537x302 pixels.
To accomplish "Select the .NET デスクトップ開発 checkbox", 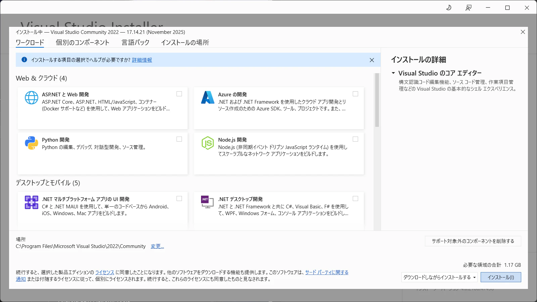I will click(x=355, y=199).
